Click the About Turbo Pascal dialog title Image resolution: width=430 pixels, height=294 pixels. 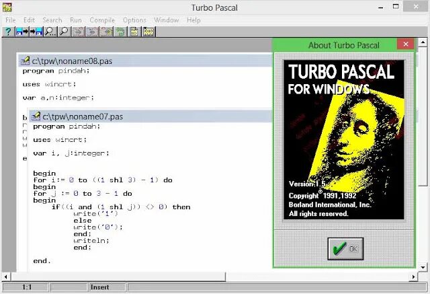click(344, 45)
